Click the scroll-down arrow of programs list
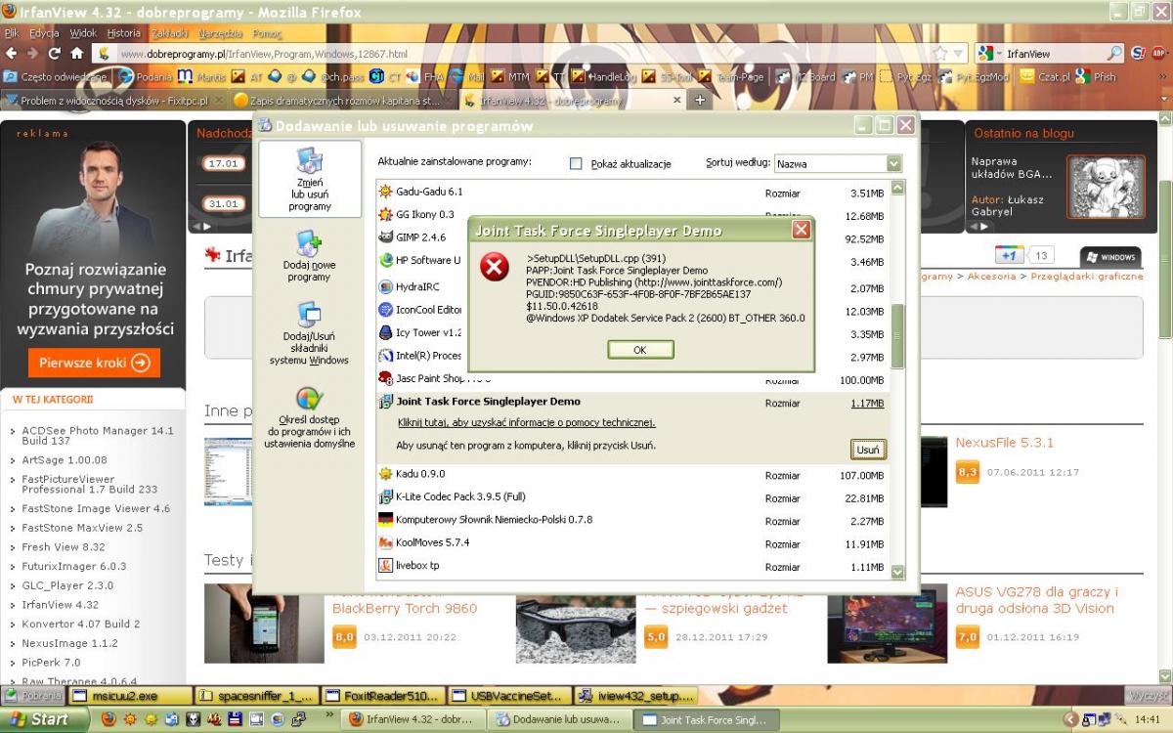This screenshot has width=1173, height=733. (897, 572)
